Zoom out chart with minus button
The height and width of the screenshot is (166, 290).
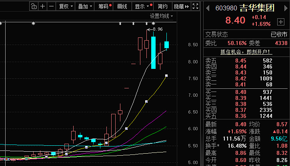point(52,6)
